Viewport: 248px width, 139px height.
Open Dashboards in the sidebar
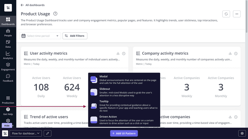8,21
